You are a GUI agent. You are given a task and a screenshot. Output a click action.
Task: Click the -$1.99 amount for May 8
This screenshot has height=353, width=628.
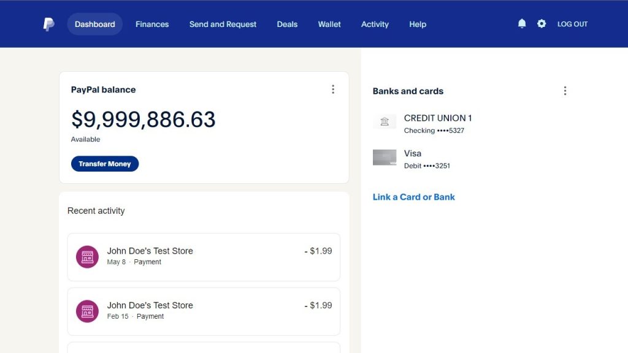tap(318, 251)
